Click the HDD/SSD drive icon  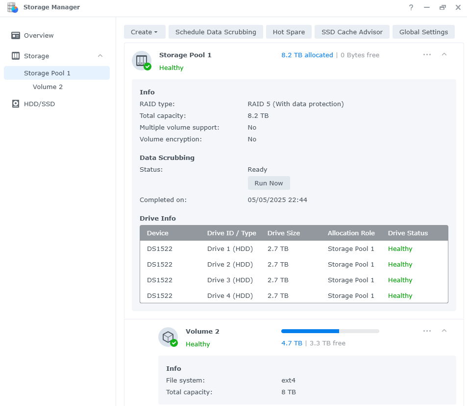click(x=16, y=104)
